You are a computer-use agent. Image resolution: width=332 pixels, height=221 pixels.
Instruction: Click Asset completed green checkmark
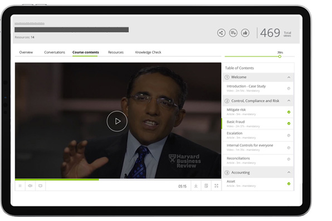click(x=289, y=184)
